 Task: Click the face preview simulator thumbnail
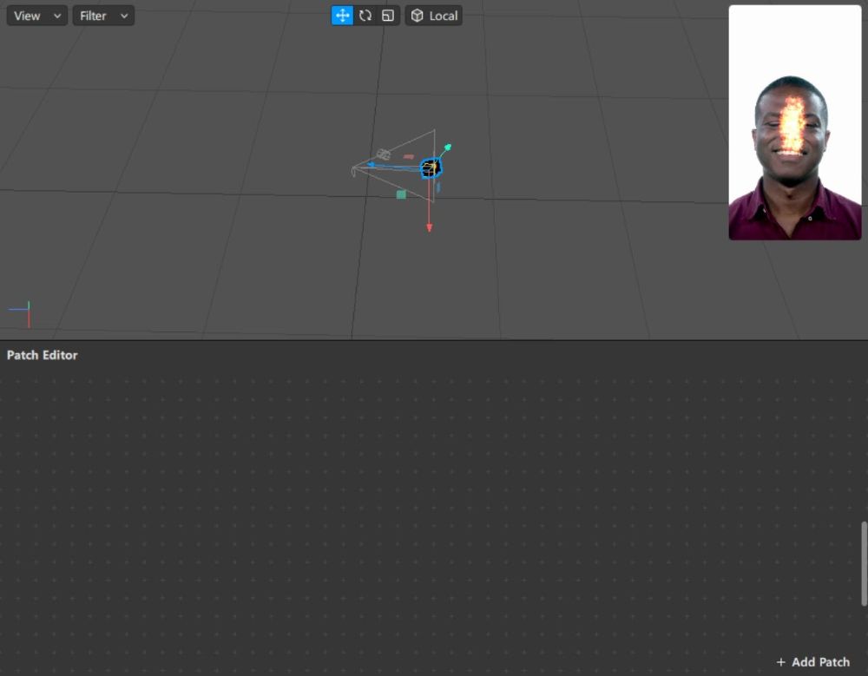click(x=795, y=122)
